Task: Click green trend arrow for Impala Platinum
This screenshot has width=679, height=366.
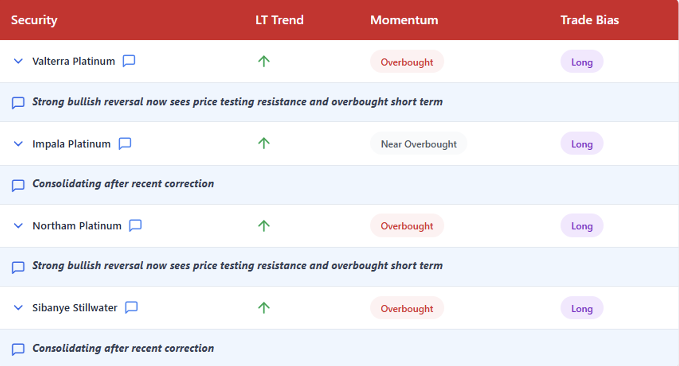Action: click(x=264, y=143)
